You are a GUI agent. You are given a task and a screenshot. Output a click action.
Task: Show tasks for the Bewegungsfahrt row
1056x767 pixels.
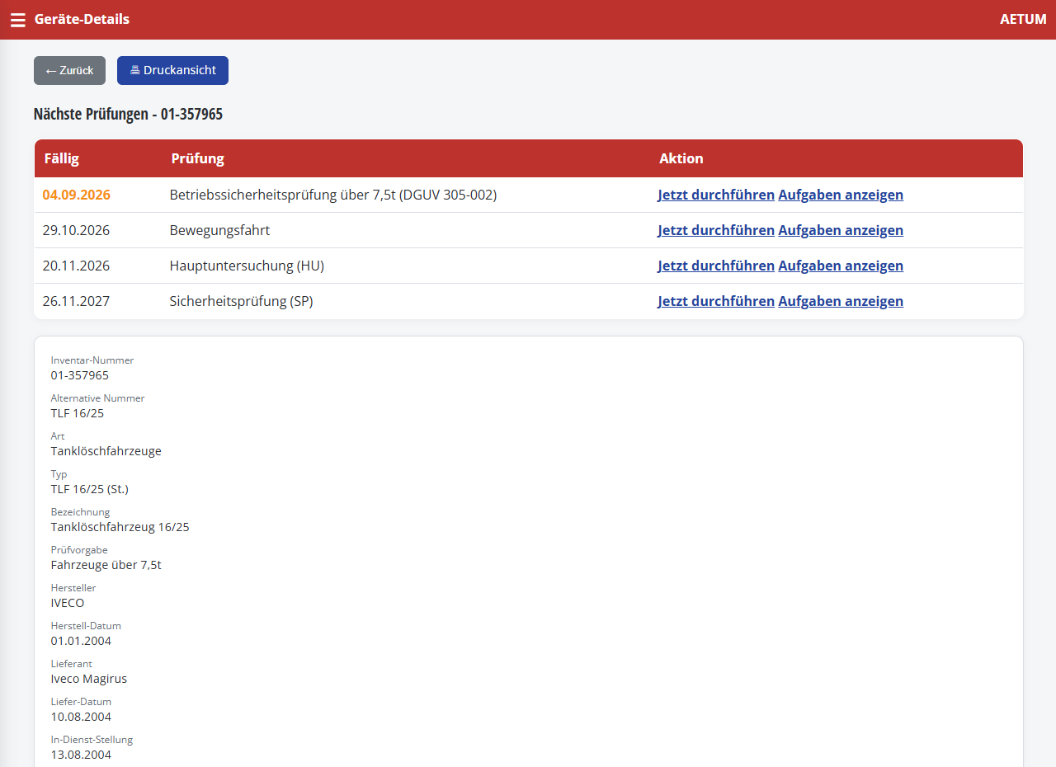[841, 230]
